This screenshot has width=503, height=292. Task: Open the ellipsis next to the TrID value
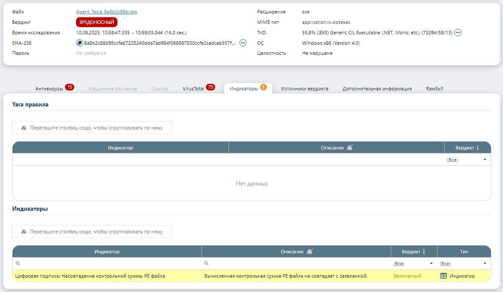[x=458, y=33]
